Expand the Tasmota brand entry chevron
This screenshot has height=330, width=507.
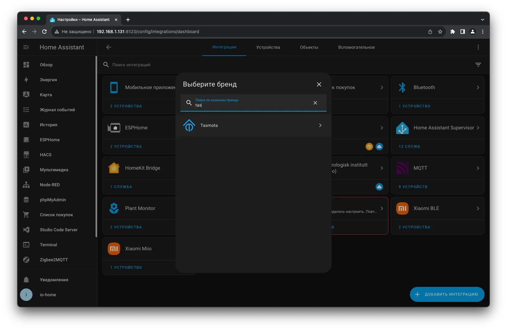320,125
